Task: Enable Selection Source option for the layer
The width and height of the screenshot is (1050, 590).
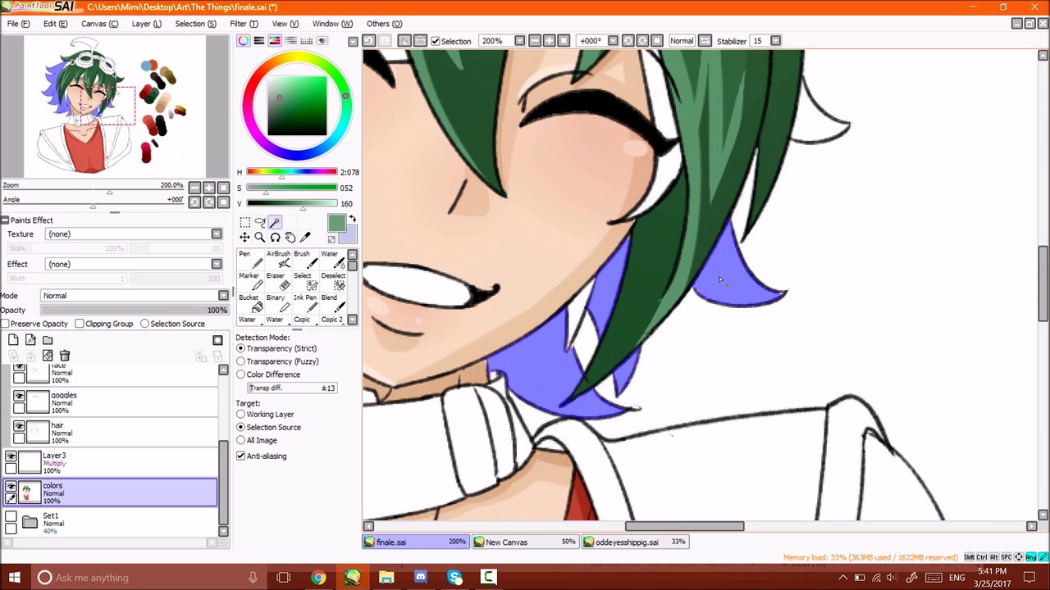Action: pos(144,324)
